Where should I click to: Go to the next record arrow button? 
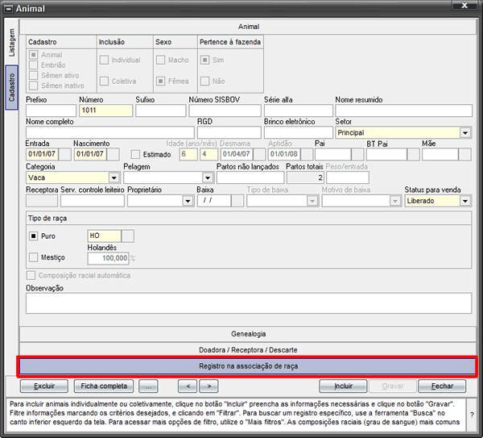tap(208, 386)
